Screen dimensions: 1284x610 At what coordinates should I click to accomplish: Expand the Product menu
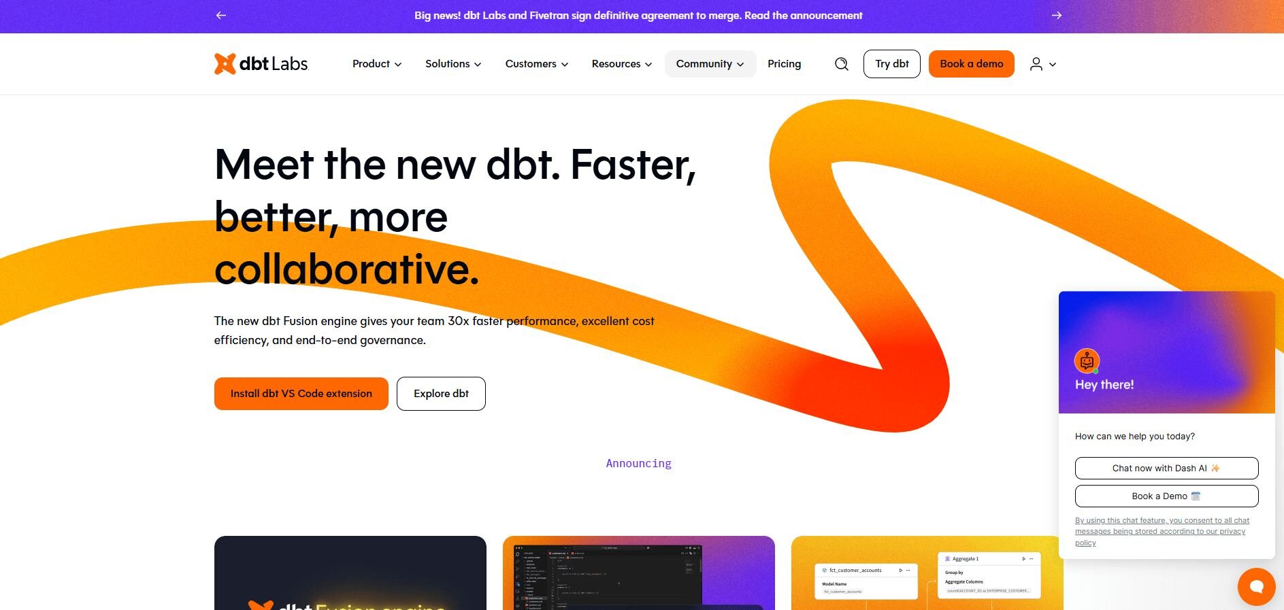377,64
